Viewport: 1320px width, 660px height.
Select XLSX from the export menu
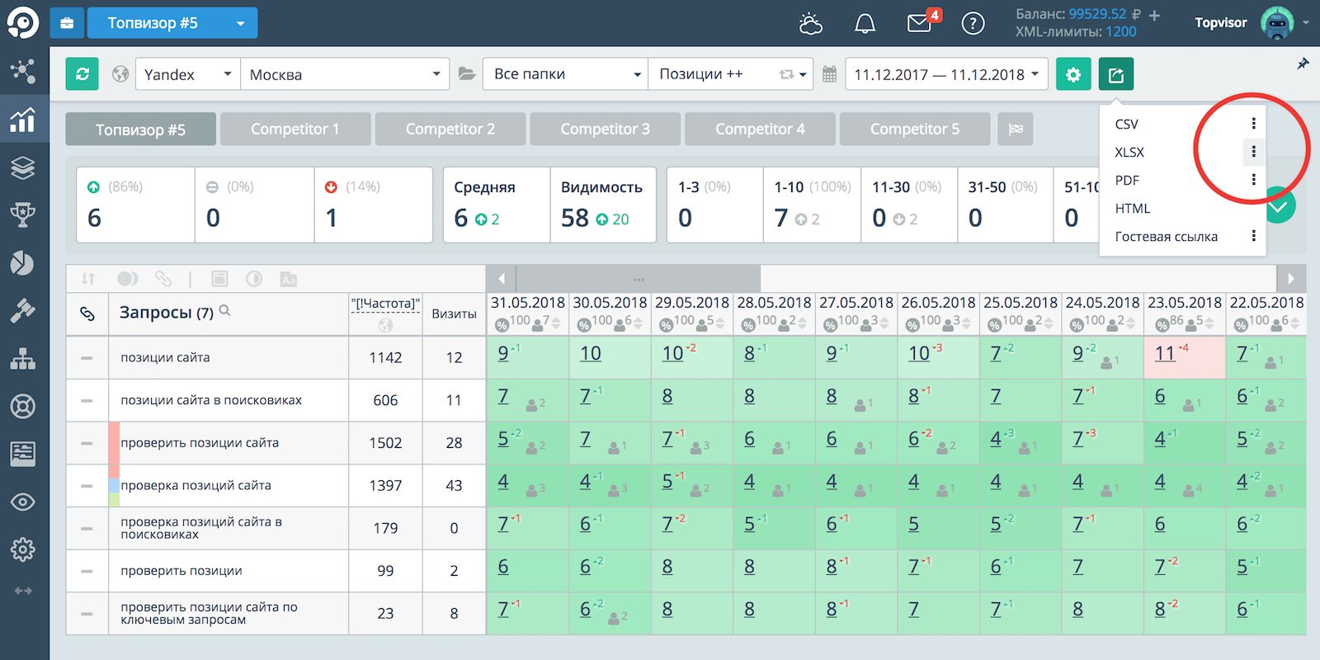[1129, 153]
